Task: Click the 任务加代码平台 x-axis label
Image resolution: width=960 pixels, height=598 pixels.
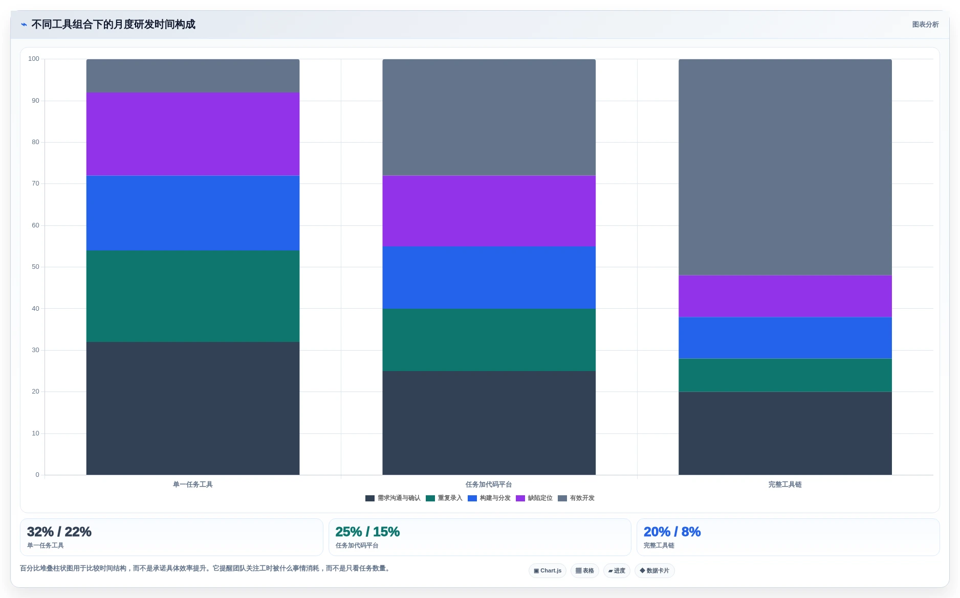Action: click(489, 485)
